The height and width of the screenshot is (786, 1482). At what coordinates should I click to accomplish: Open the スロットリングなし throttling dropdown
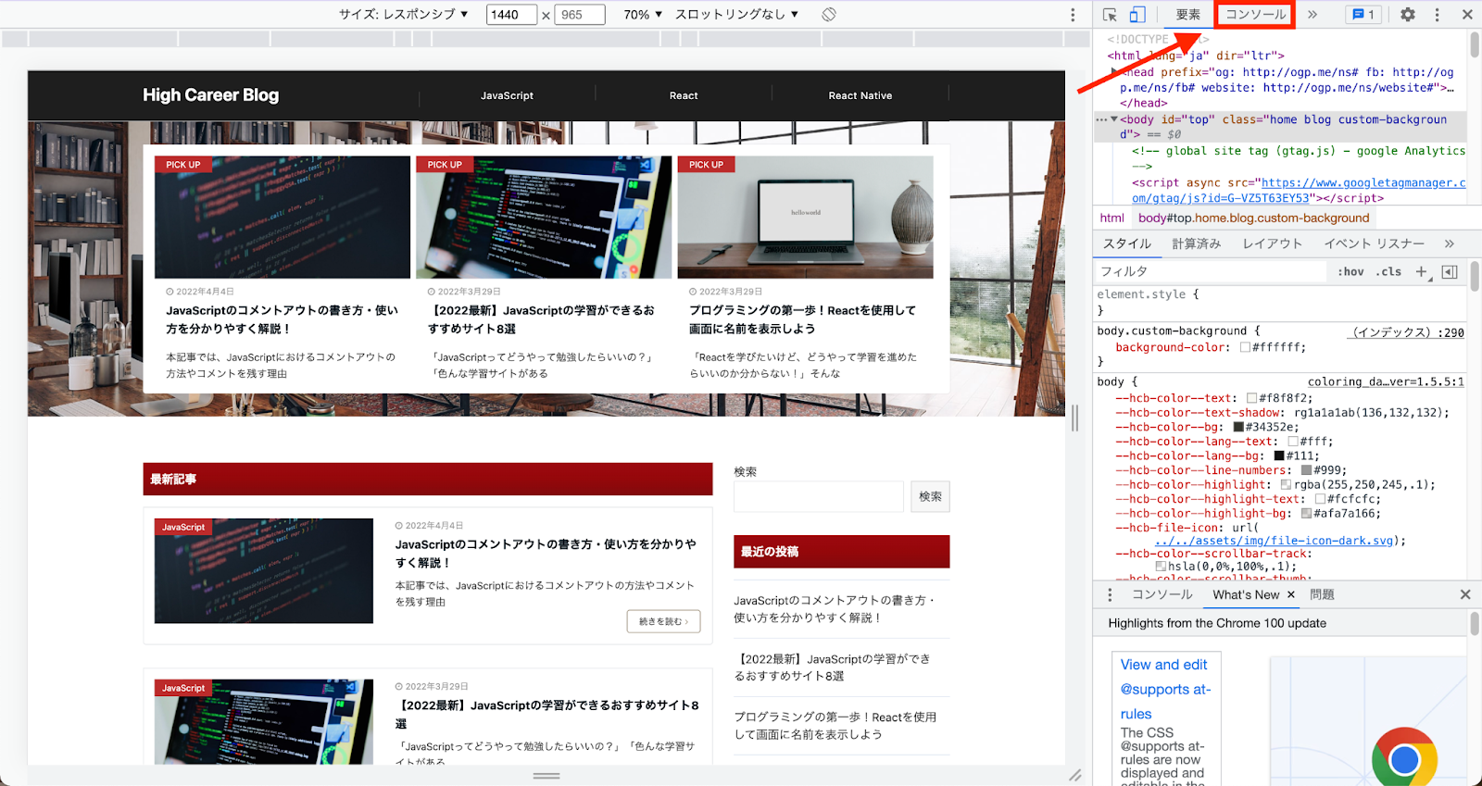736,14
